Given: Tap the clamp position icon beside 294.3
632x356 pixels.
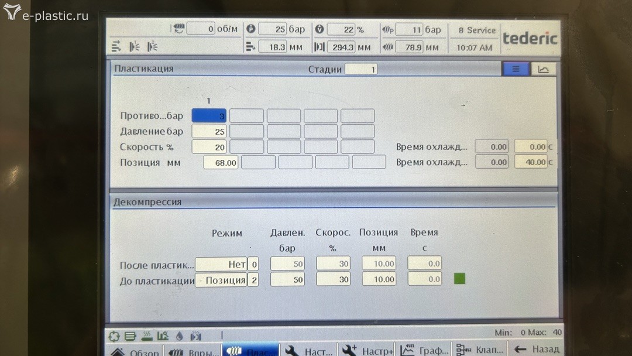Looking at the screenshot, I should click(319, 47).
